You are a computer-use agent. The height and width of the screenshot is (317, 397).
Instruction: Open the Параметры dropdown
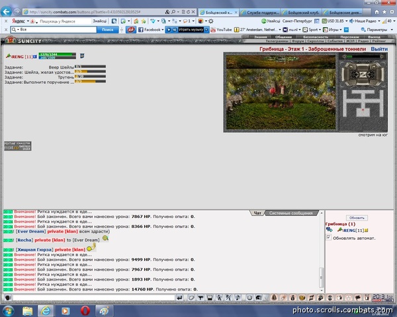(392, 30)
